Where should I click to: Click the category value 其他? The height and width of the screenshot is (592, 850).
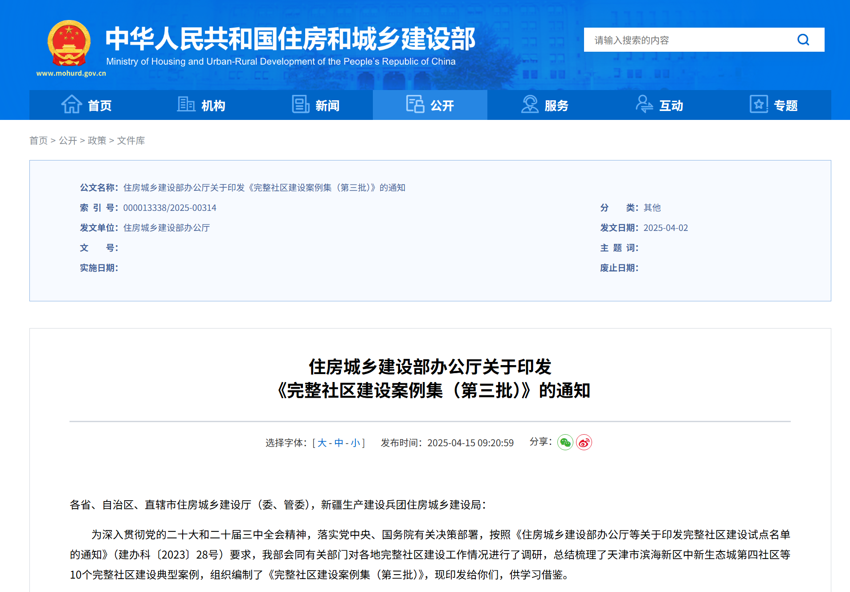point(652,208)
